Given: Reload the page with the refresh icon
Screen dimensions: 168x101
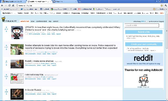Looking at the screenshot, I should [9, 5].
